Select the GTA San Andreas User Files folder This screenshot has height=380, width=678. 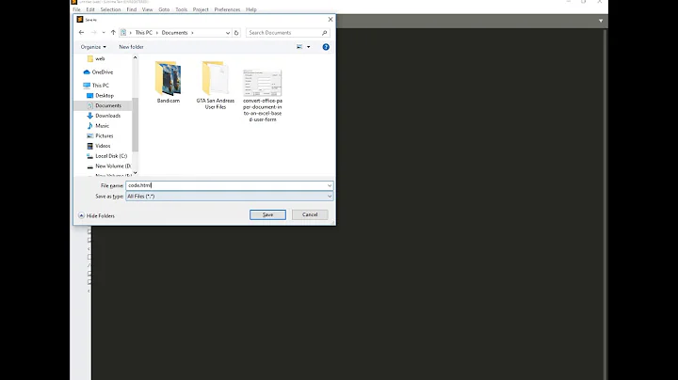point(216,85)
